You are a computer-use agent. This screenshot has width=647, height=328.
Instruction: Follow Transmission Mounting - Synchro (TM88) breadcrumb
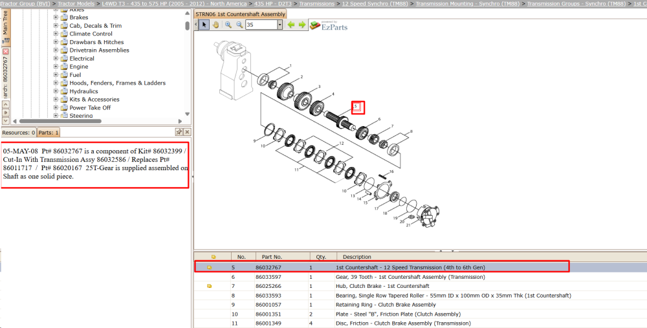(x=468, y=3)
